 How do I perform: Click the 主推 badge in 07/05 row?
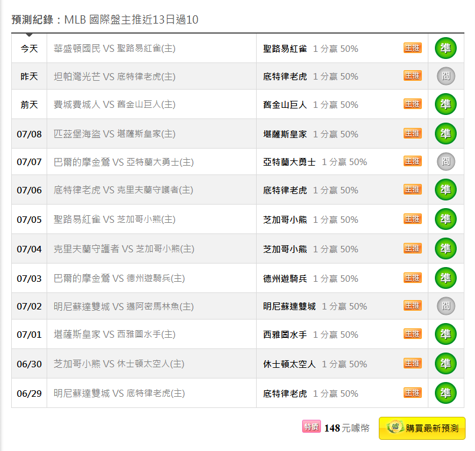pyautogui.click(x=412, y=219)
